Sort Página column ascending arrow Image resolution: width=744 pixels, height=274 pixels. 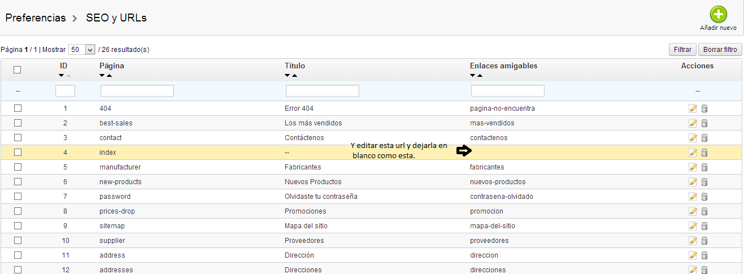point(110,76)
